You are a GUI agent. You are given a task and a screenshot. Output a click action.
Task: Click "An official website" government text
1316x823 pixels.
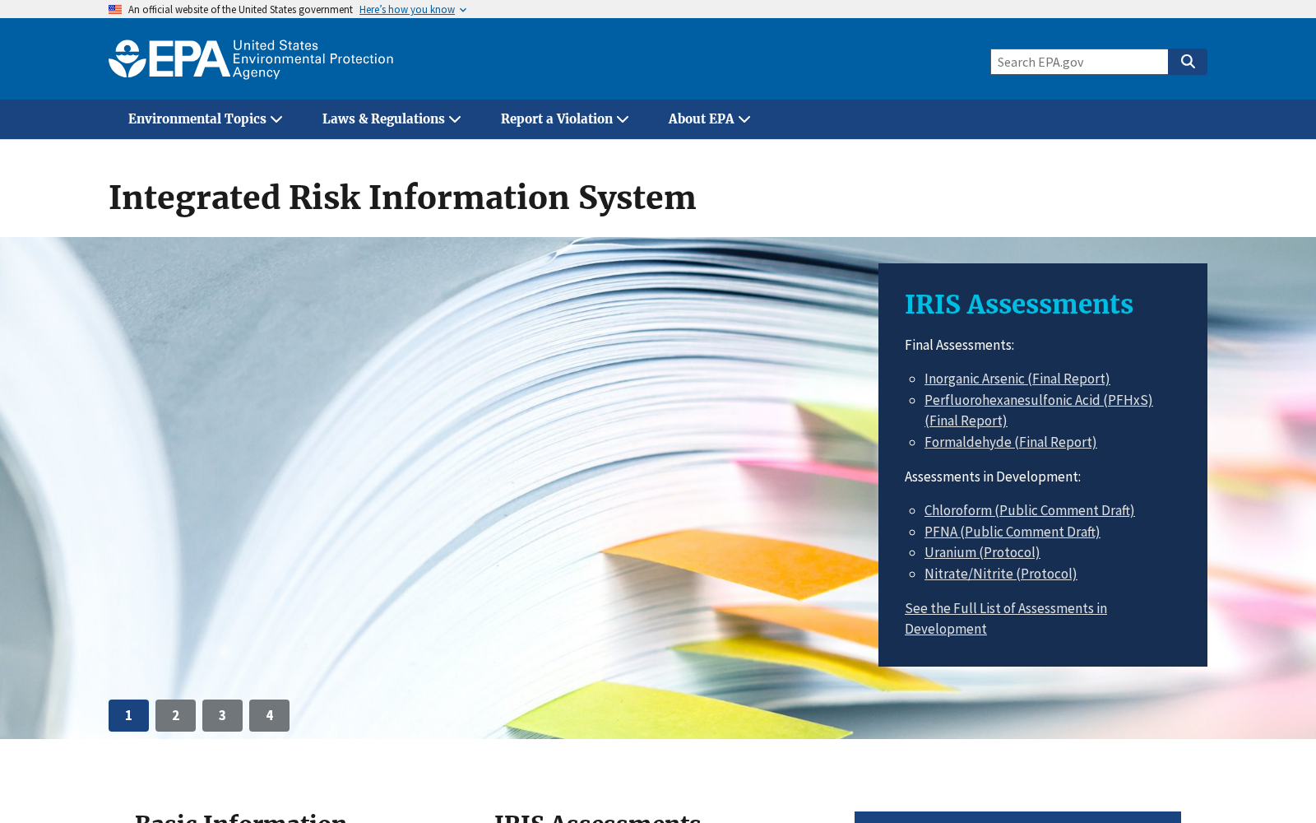pos(240,10)
